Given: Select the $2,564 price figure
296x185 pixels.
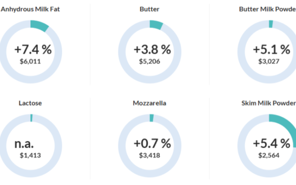Looking at the screenshot, I should coord(269,155).
